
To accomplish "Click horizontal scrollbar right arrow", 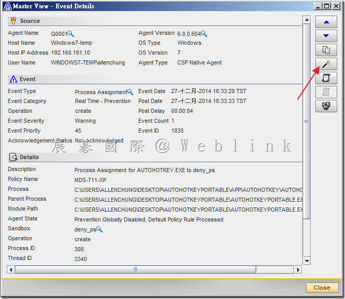I will [x=298, y=269].
